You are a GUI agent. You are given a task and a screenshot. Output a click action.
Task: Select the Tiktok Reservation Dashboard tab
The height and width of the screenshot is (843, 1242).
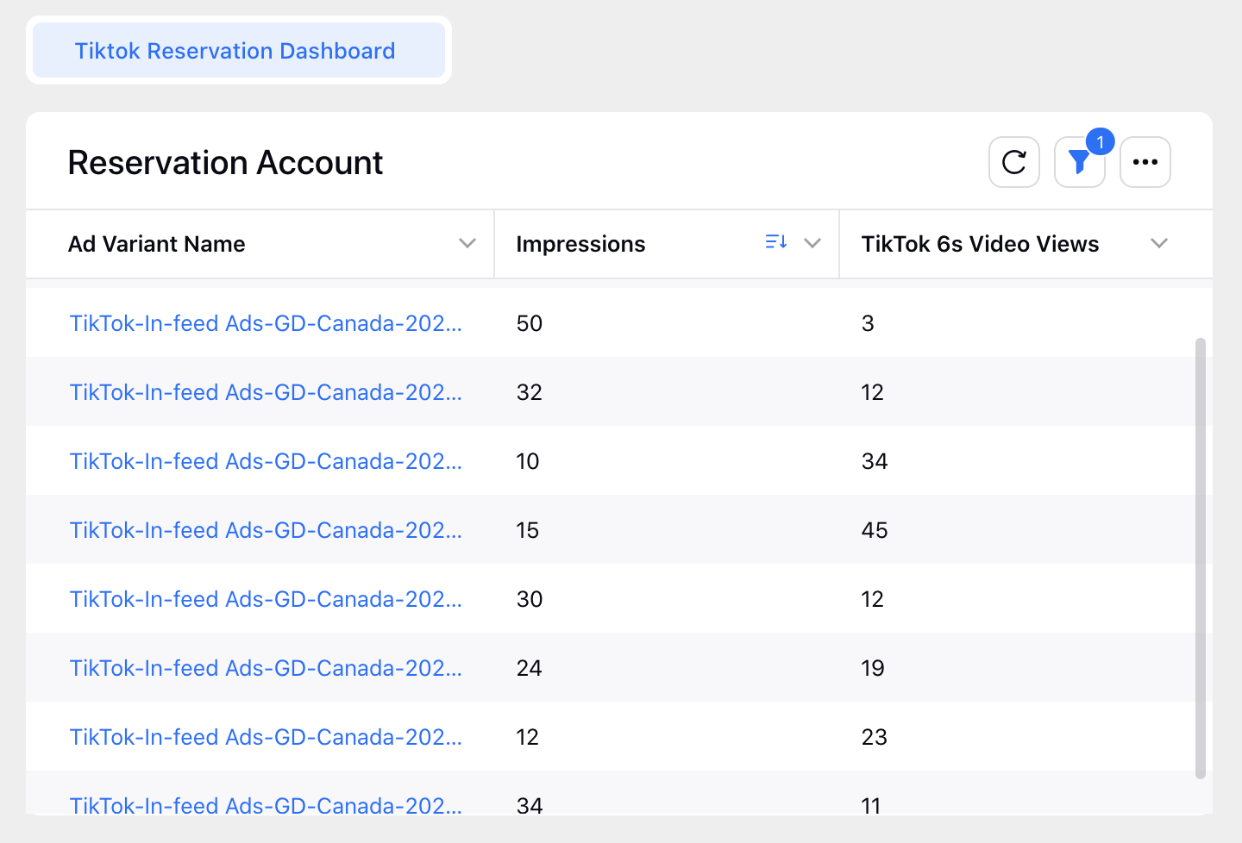[x=239, y=51]
